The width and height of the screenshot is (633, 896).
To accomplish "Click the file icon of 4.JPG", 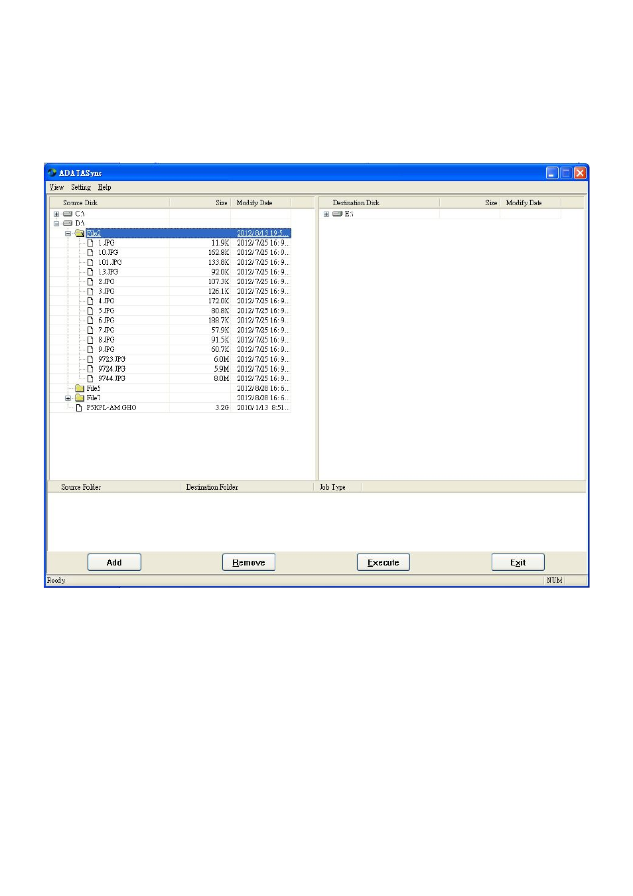I will click(90, 301).
